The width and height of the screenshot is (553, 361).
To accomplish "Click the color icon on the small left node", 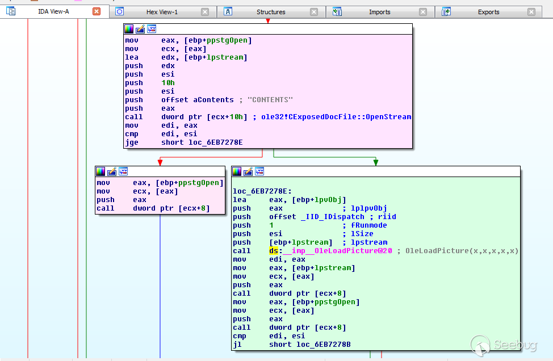I will coord(100,171).
